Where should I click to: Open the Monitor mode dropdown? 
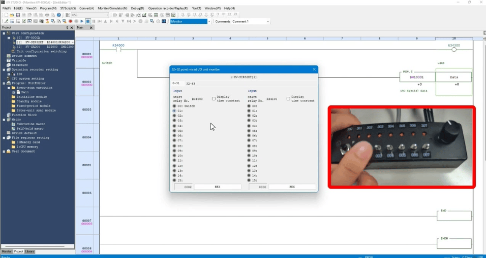pyautogui.click(x=208, y=21)
